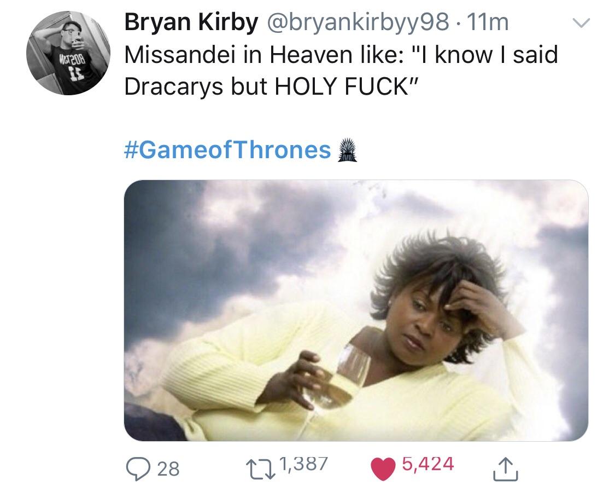Viewport: 615px width, 497px height.
Task: Expand the tweet options chevron
Action: [581, 23]
